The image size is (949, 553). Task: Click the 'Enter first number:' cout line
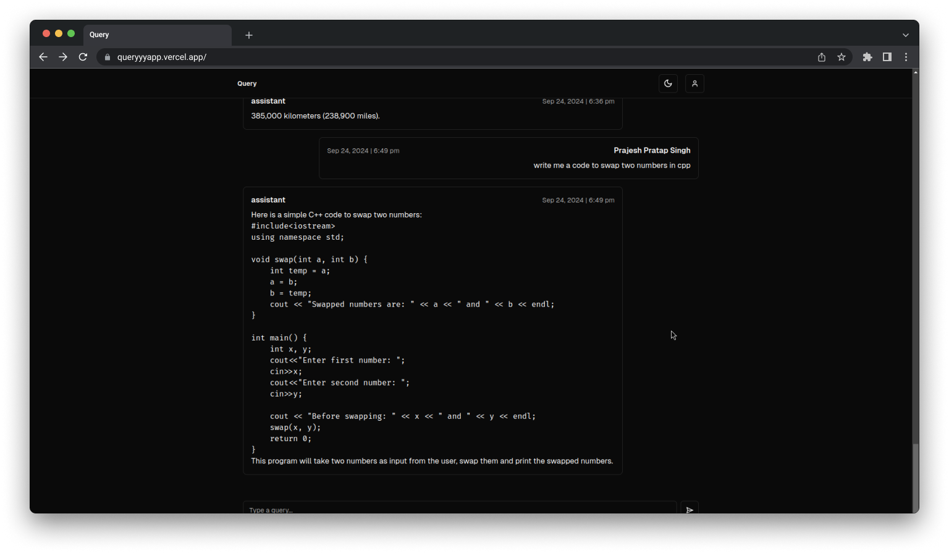click(x=337, y=360)
